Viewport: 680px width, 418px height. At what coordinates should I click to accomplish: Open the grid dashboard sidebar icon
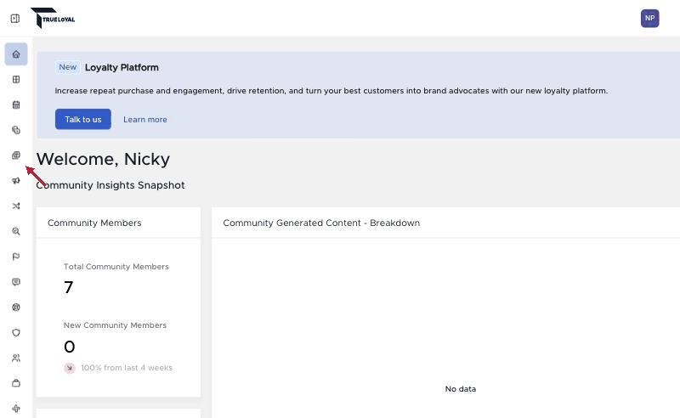16,79
